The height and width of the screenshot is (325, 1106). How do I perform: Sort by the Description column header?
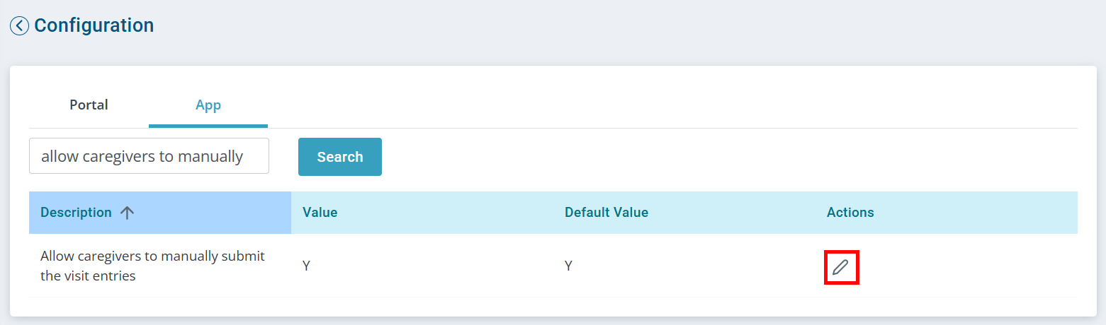(76, 213)
